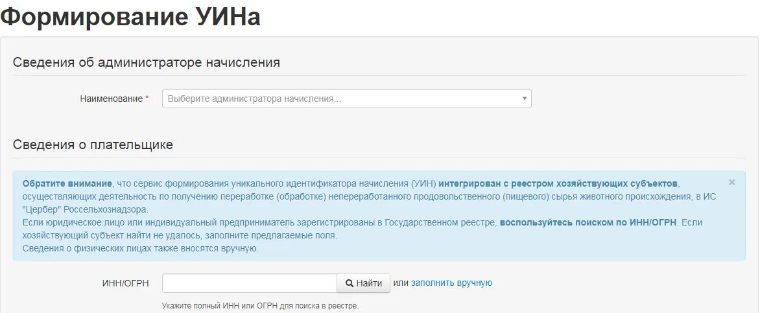760x313 pixels.
Task: Click the Наименование field label
Action: tap(112, 99)
